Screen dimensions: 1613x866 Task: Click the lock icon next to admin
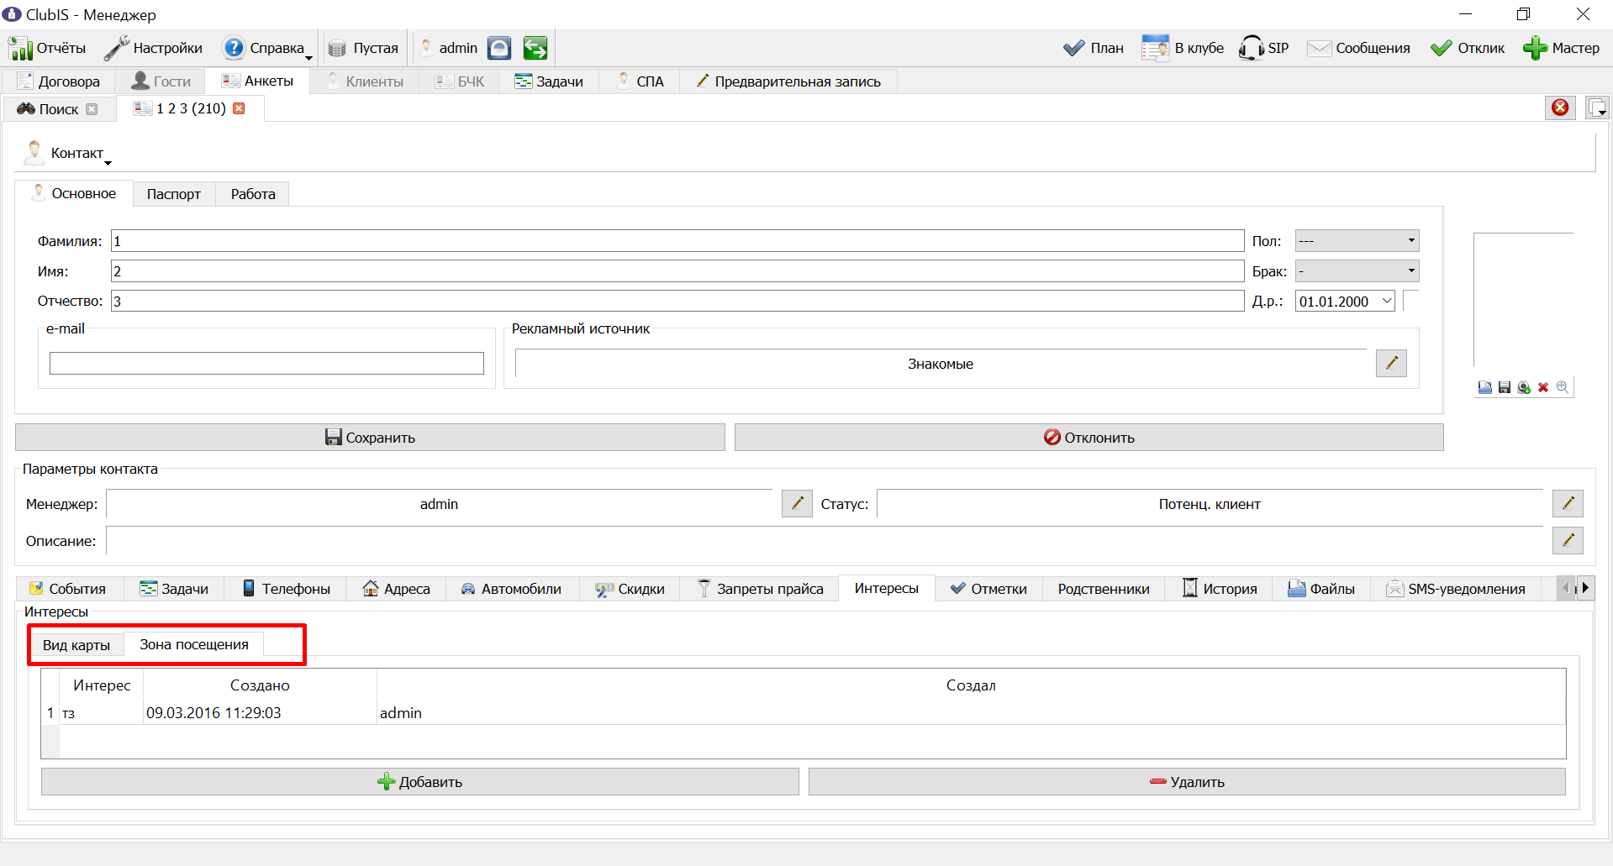pyautogui.click(x=499, y=48)
